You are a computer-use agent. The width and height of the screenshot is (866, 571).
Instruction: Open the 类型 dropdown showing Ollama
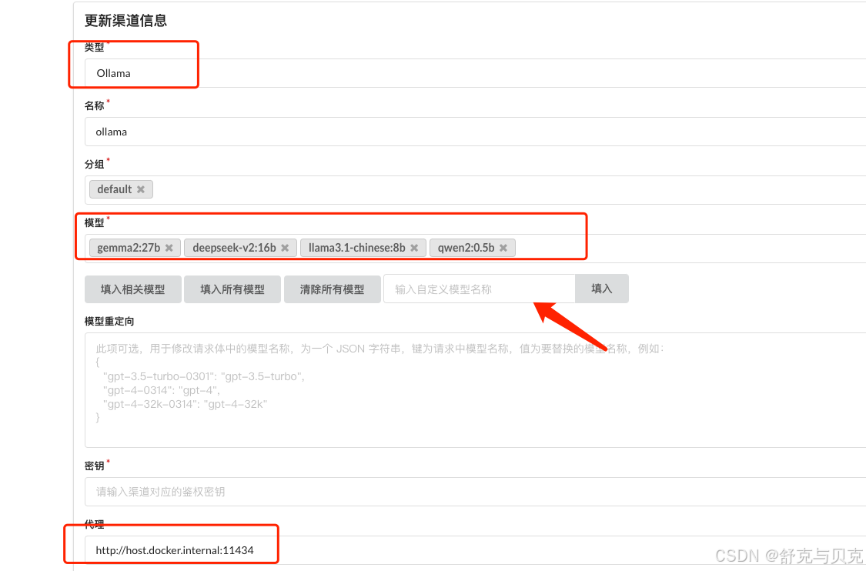475,73
